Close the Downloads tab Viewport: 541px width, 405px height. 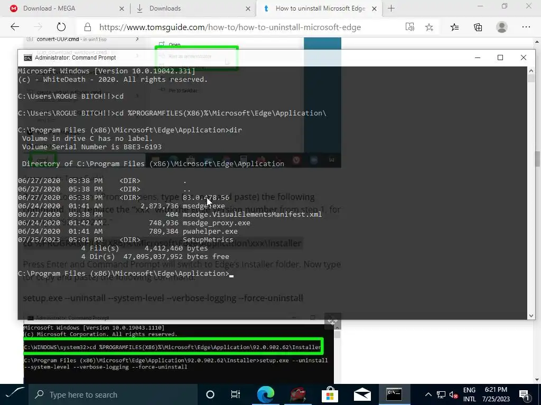coord(248,8)
